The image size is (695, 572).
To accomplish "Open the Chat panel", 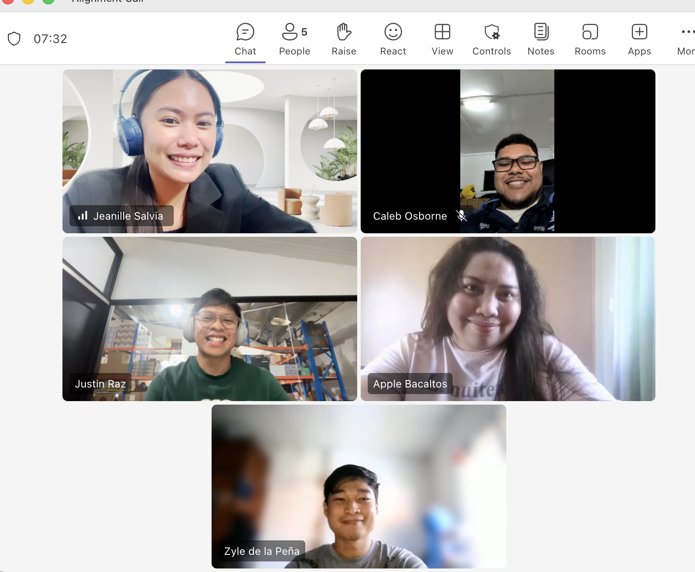I will pos(245,40).
